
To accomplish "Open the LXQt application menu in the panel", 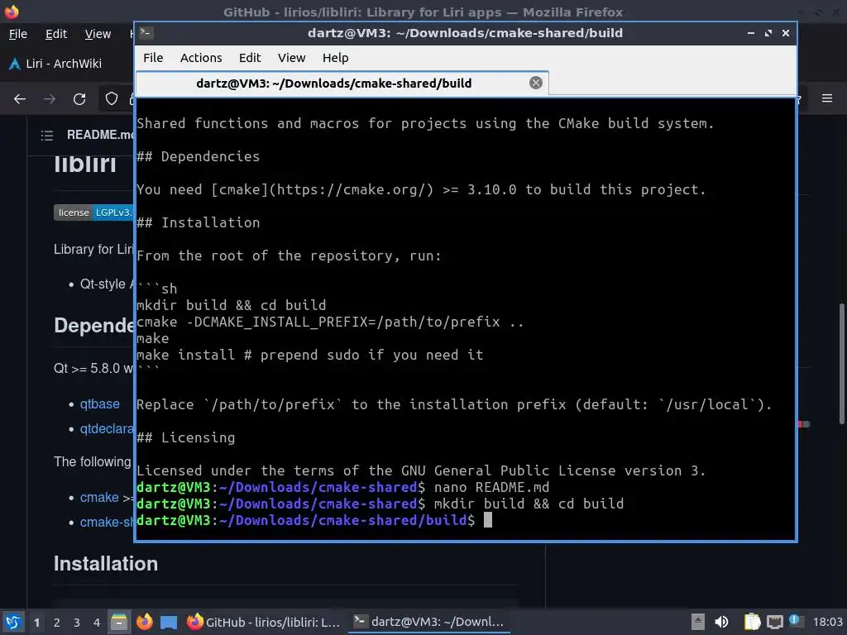I will click(13, 622).
